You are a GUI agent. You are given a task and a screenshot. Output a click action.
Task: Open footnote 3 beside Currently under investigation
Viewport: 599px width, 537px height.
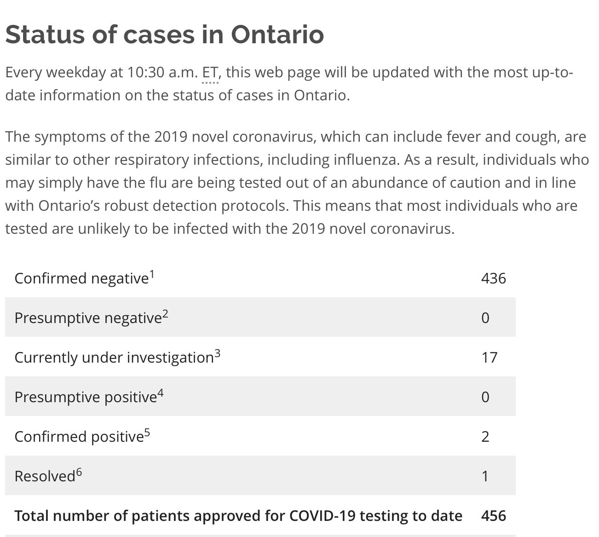pos(217,354)
